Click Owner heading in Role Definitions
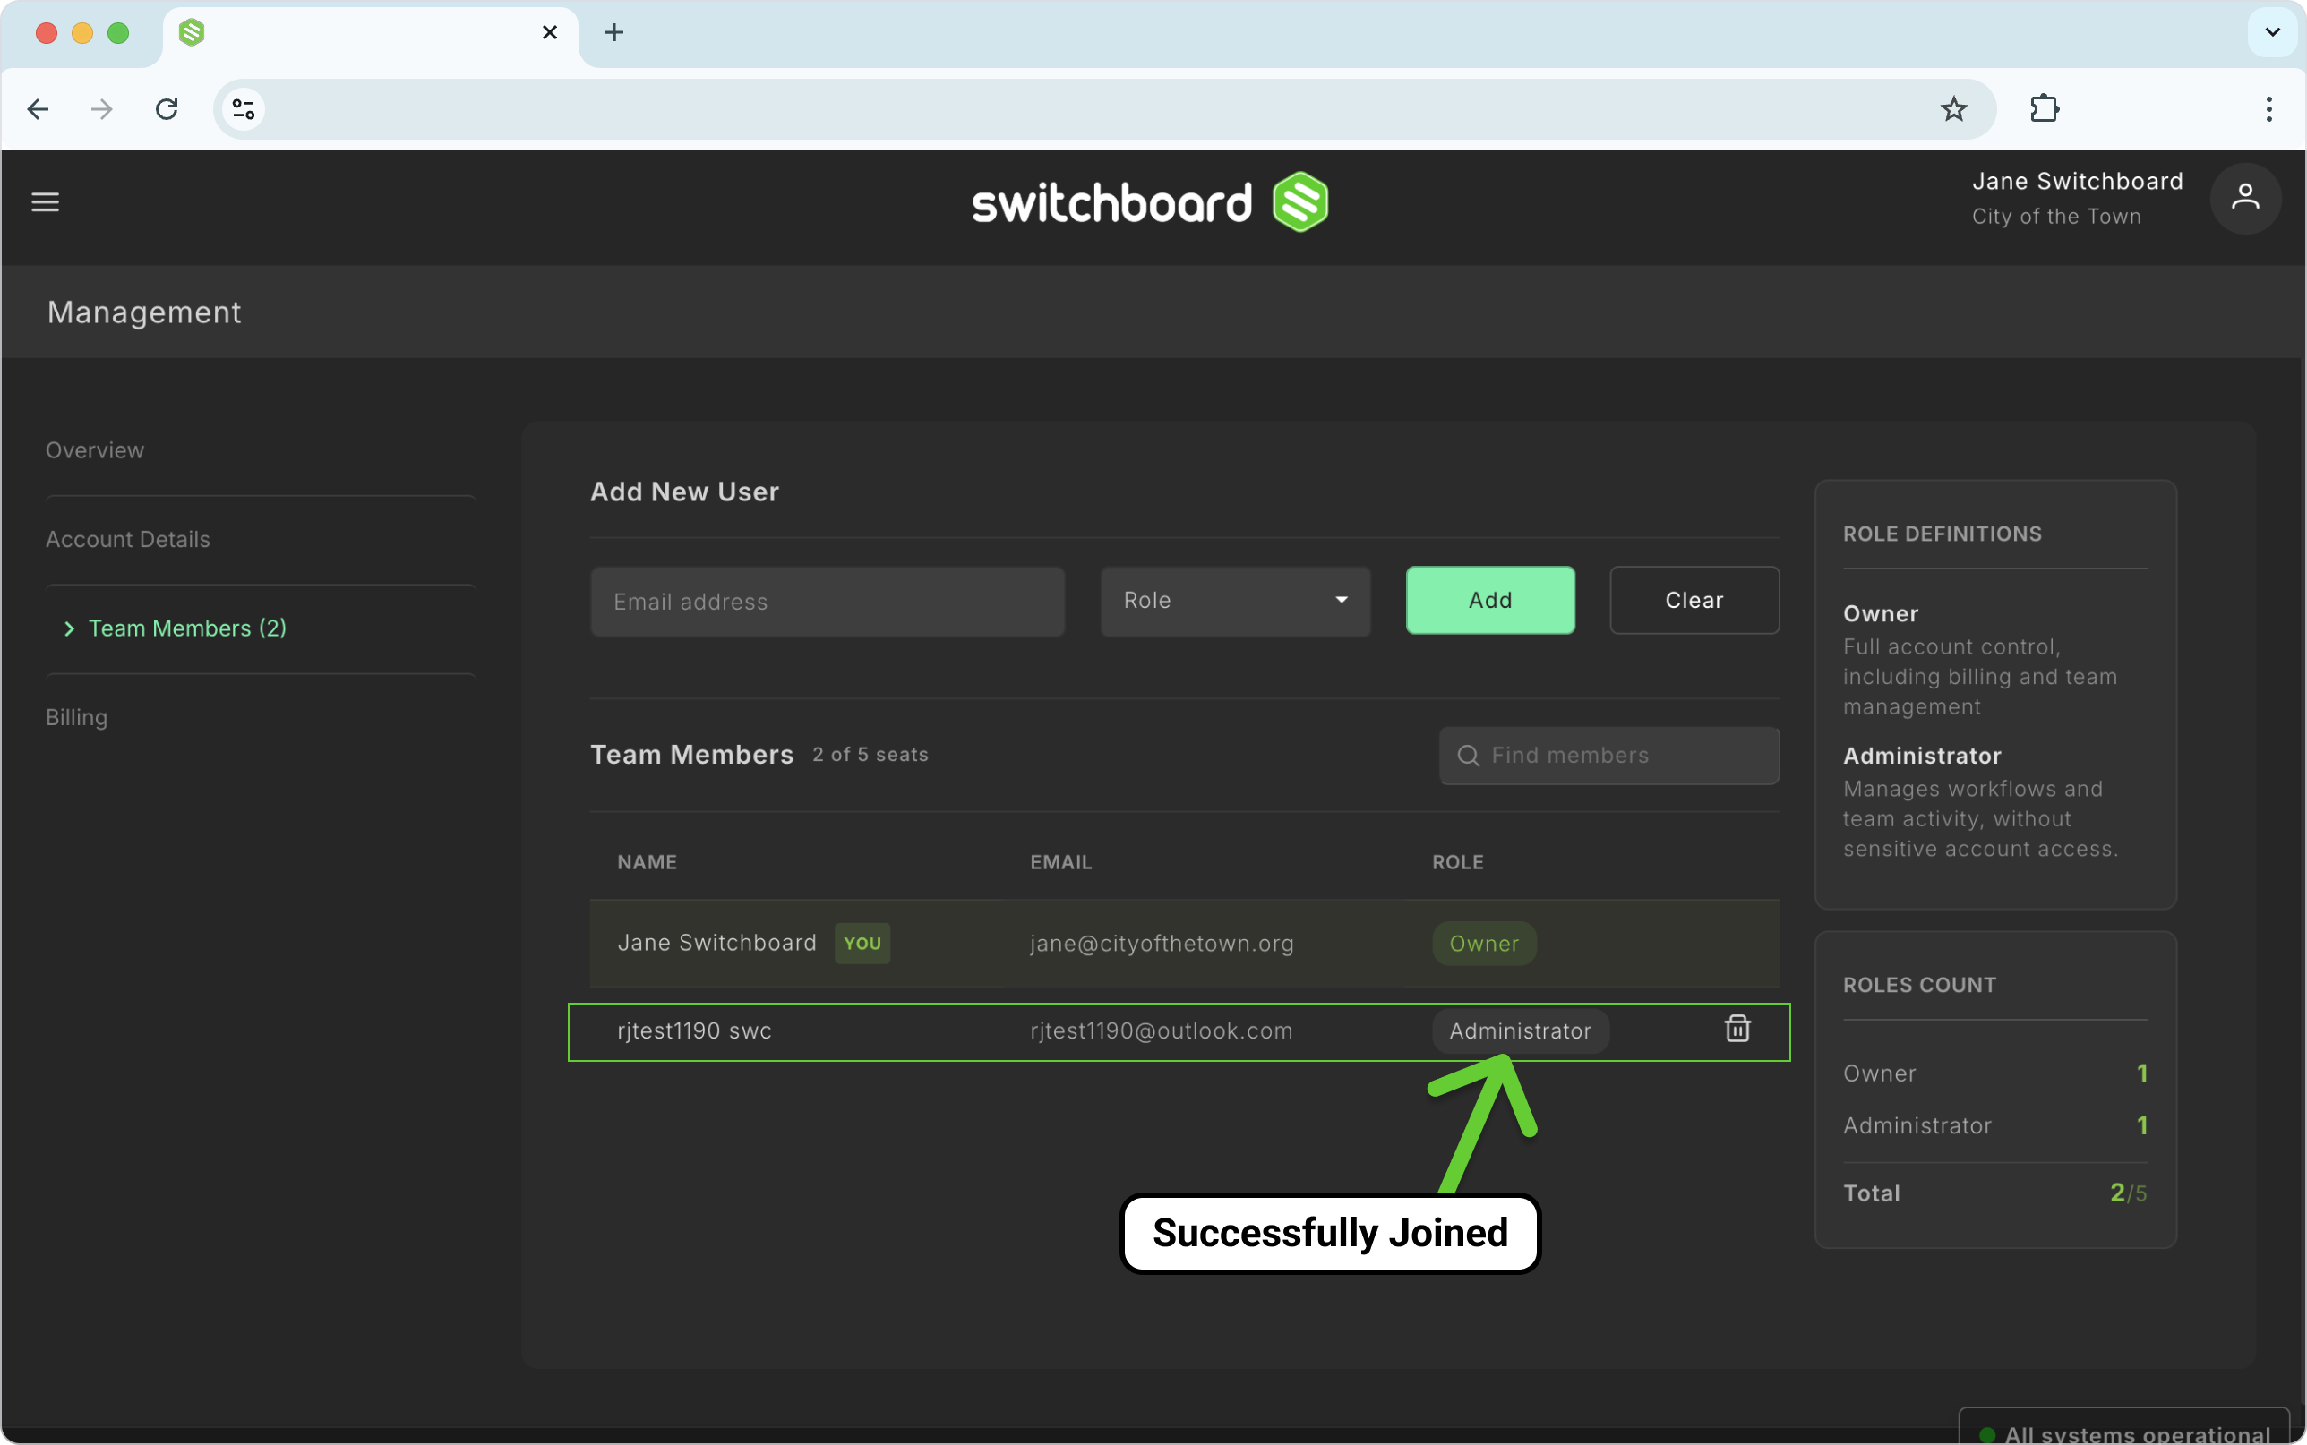Viewport: 2307px width, 1445px height. coord(1881,613)
